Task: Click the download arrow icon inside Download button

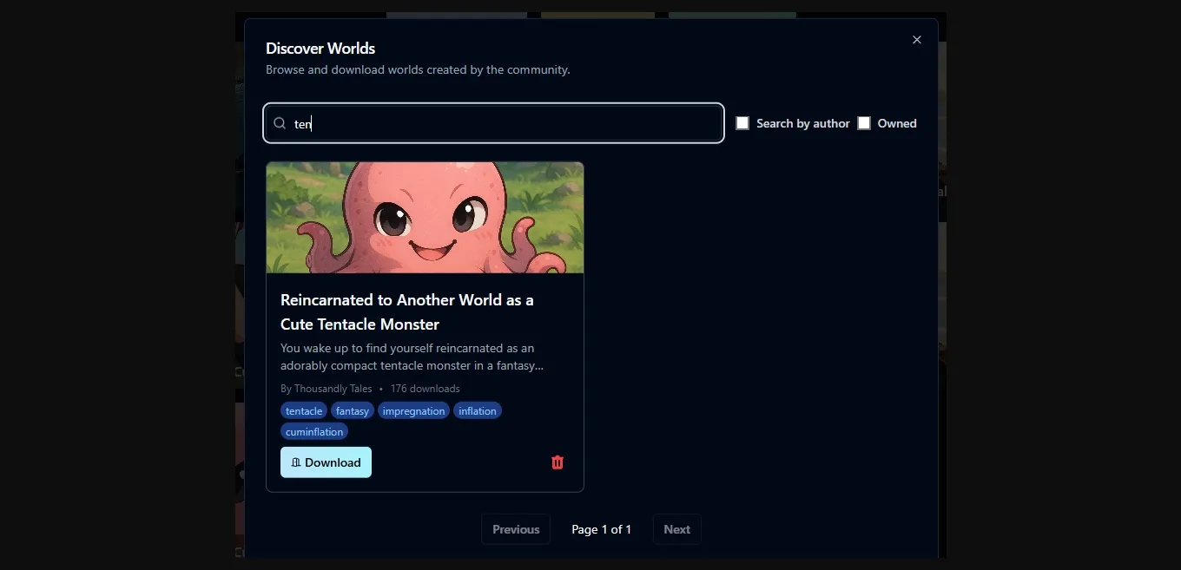Action: click(295, 462)
